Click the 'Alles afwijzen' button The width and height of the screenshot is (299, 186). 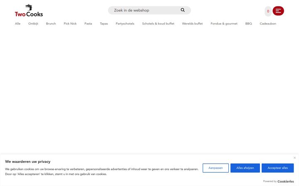[245, 168]
